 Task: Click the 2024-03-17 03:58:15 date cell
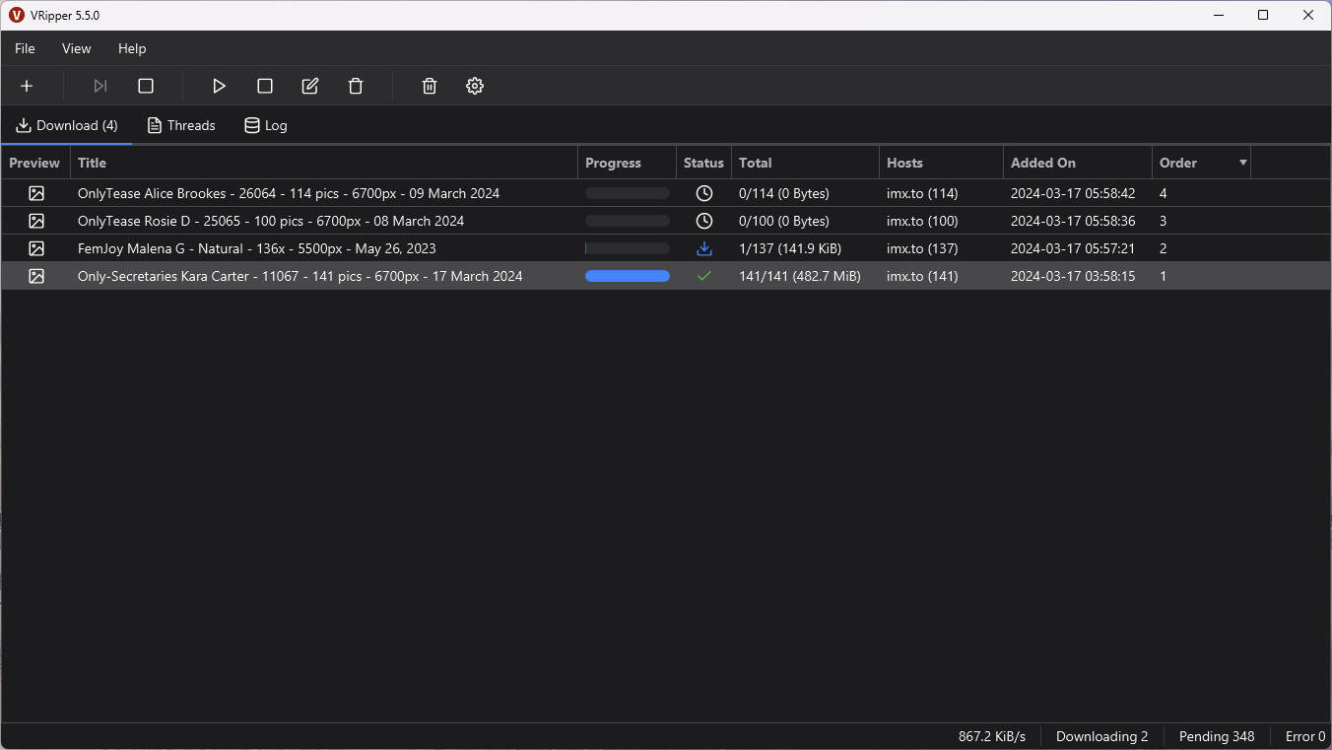click(1073, 276)
